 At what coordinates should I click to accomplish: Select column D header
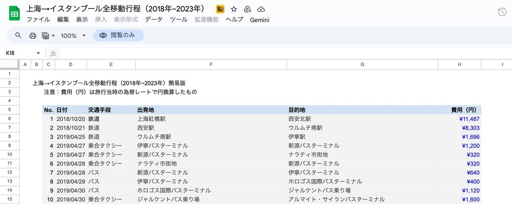pyautogui.click(x=71, y=64)
